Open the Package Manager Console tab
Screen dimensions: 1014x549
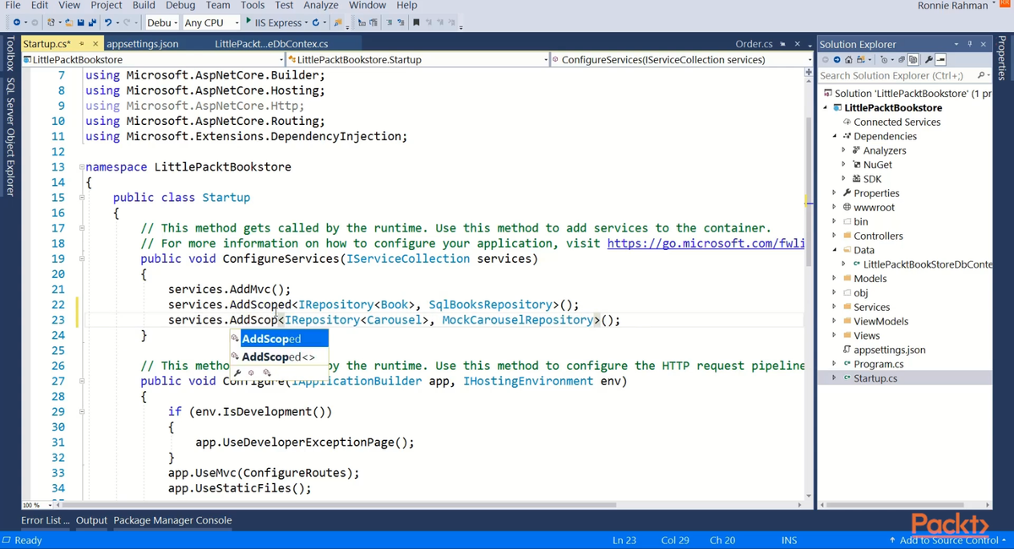click(172, 520)
